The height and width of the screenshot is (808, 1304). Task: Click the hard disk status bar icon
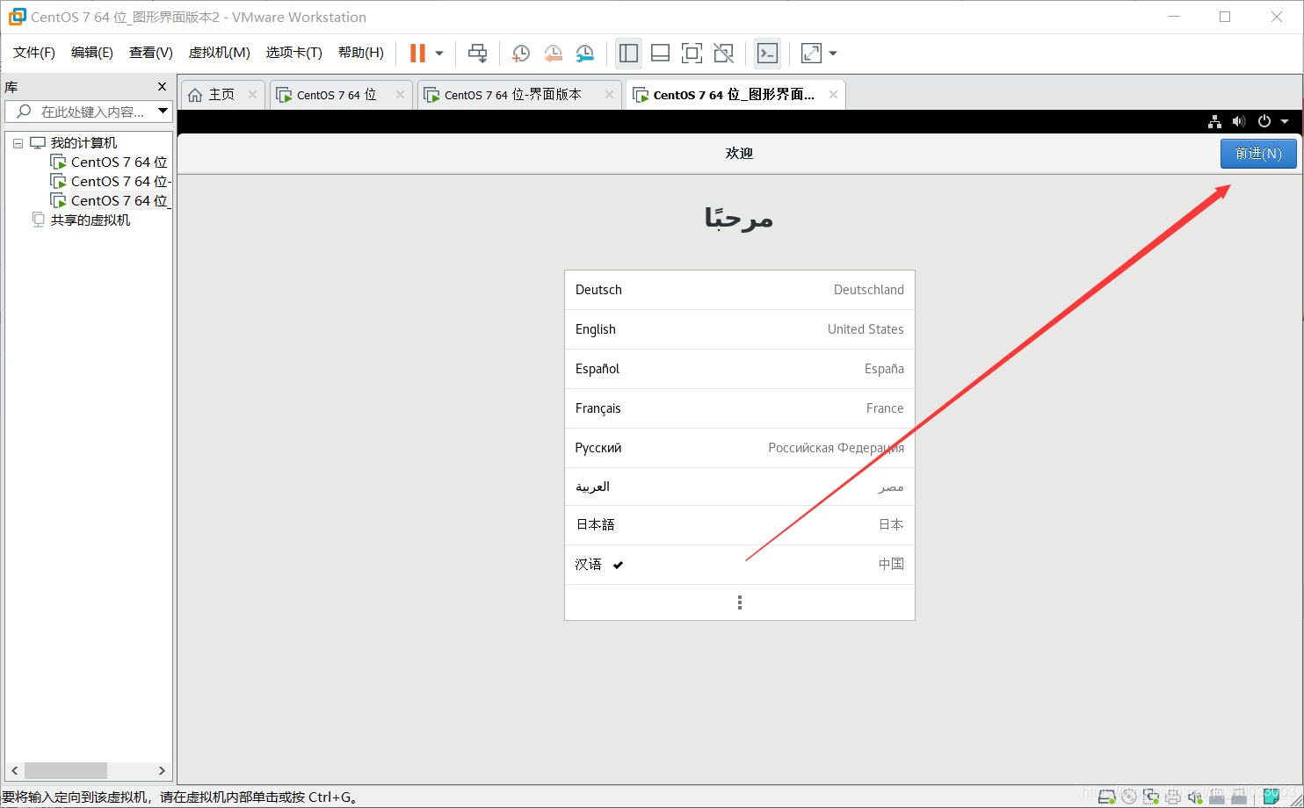click(x=1107, y=797)
